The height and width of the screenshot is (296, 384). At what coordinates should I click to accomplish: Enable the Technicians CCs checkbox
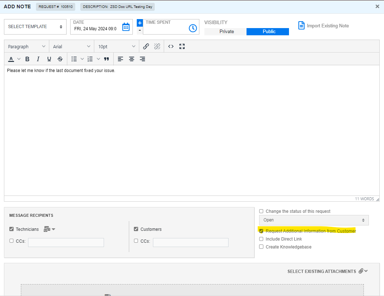pyautogui.click(x=12, y=241)
